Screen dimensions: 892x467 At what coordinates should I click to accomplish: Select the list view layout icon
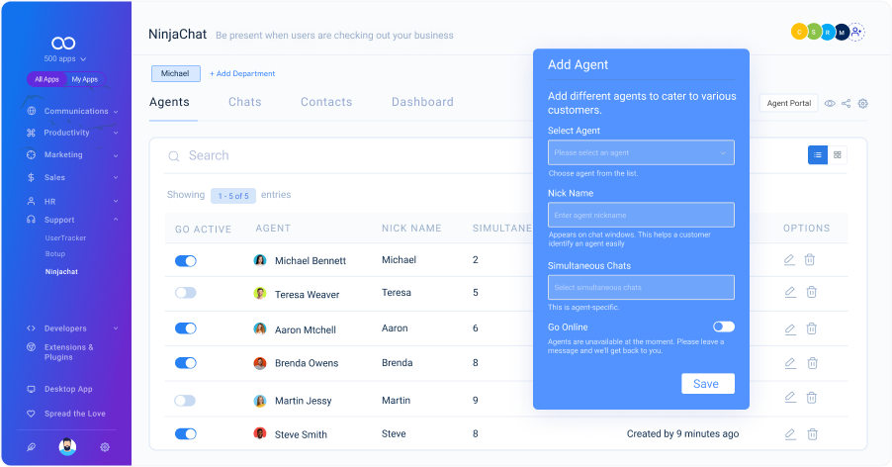tap(818, 154)
